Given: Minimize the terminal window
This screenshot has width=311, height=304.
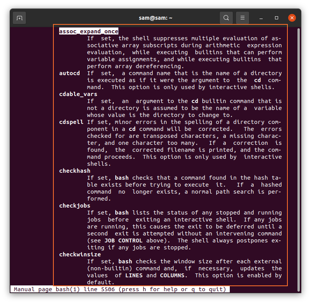Looking at the screenshot, I should pos(261,18).
